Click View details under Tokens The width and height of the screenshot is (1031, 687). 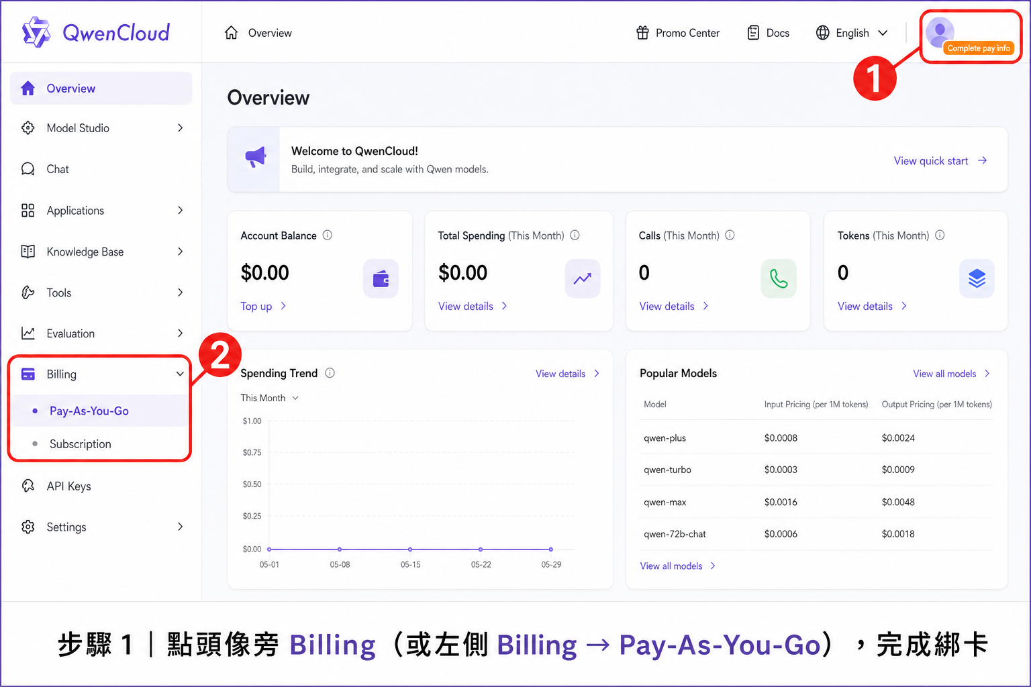click(873, 306)
